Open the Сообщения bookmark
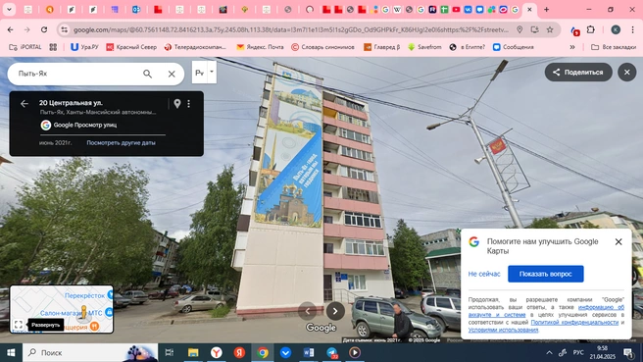This screenshot has height=362, width=643. [514, 47]
